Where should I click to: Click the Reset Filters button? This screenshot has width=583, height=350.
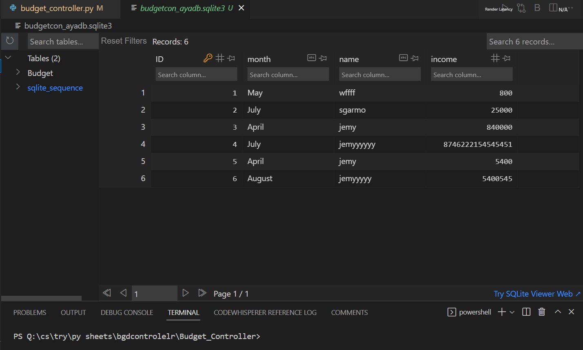[124, 40]
